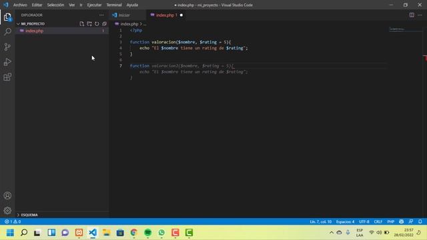Open the Ayuda menu
427x240 pixels.
point(132,5)
